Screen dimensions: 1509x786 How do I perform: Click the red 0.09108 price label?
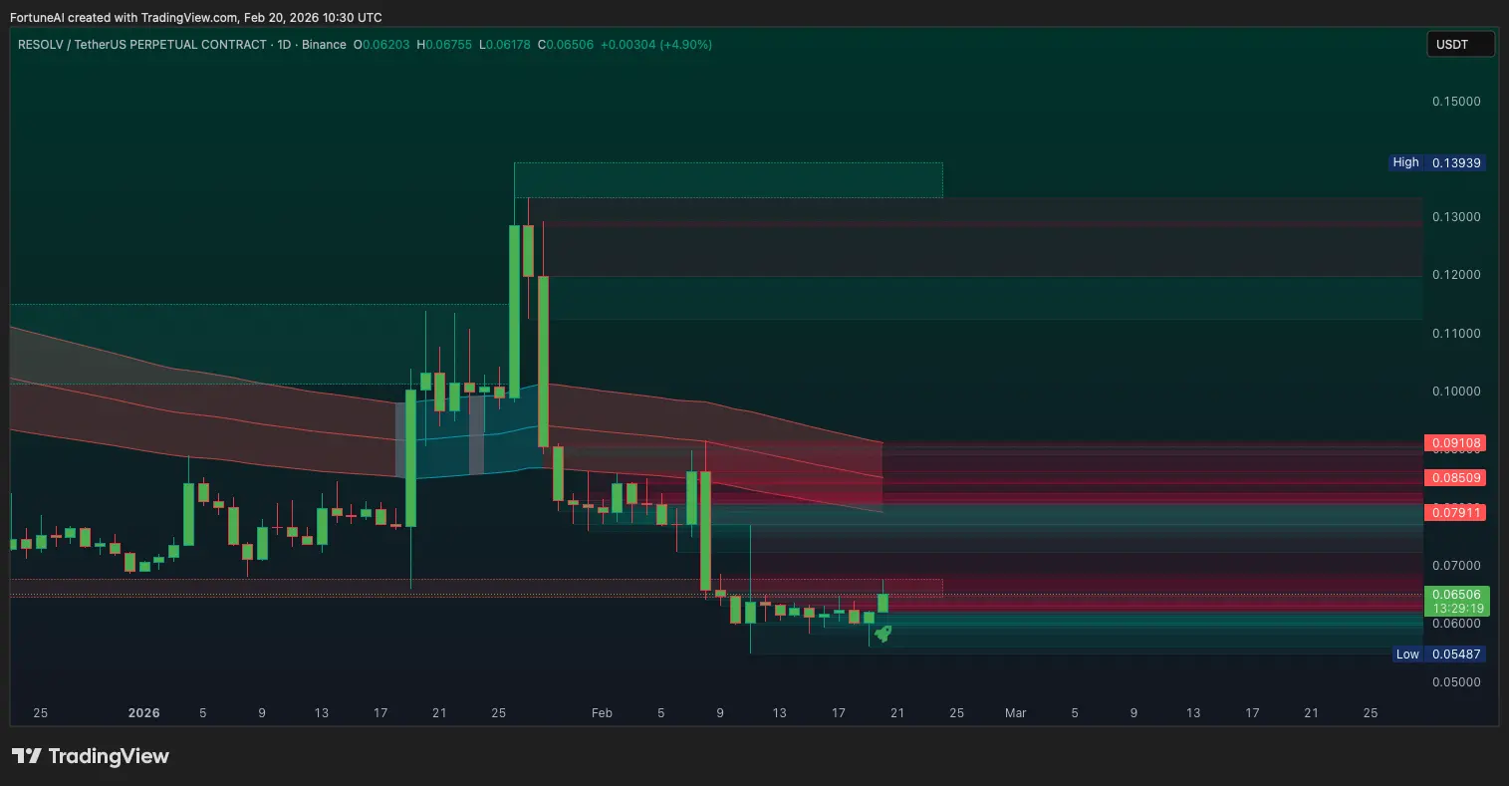1455,442
